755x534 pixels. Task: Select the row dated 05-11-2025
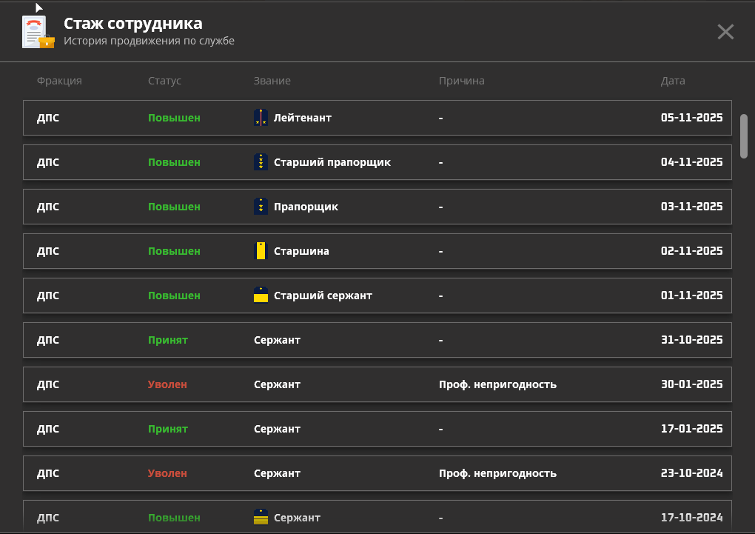click(x=377, y=118)
